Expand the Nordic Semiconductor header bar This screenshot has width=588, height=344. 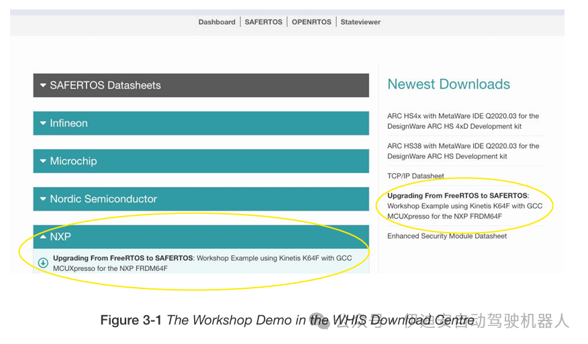[201, 199]
